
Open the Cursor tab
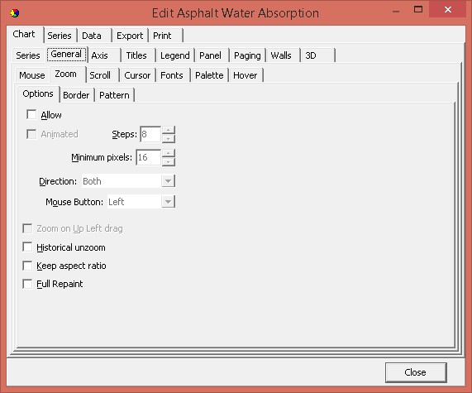coord(137,75)
